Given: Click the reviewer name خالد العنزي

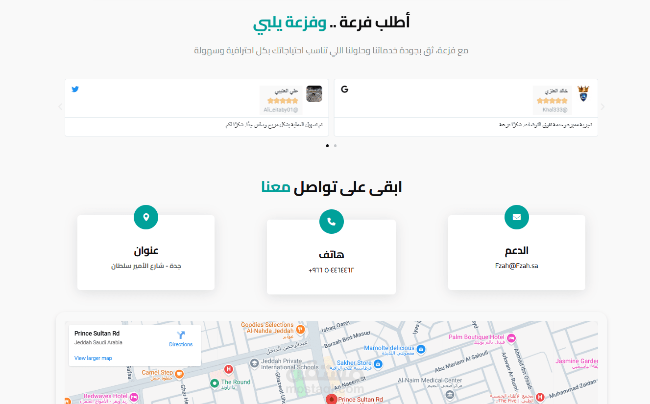Looking at the screenshot, I should coord(556,91).
